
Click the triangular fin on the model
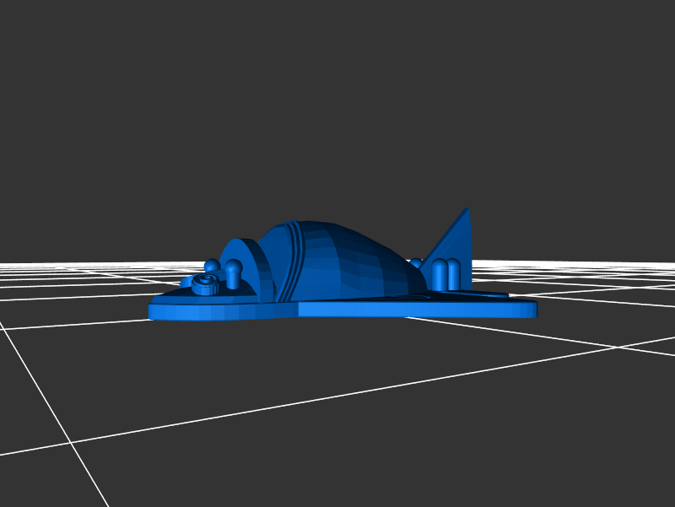click(456, 240)
